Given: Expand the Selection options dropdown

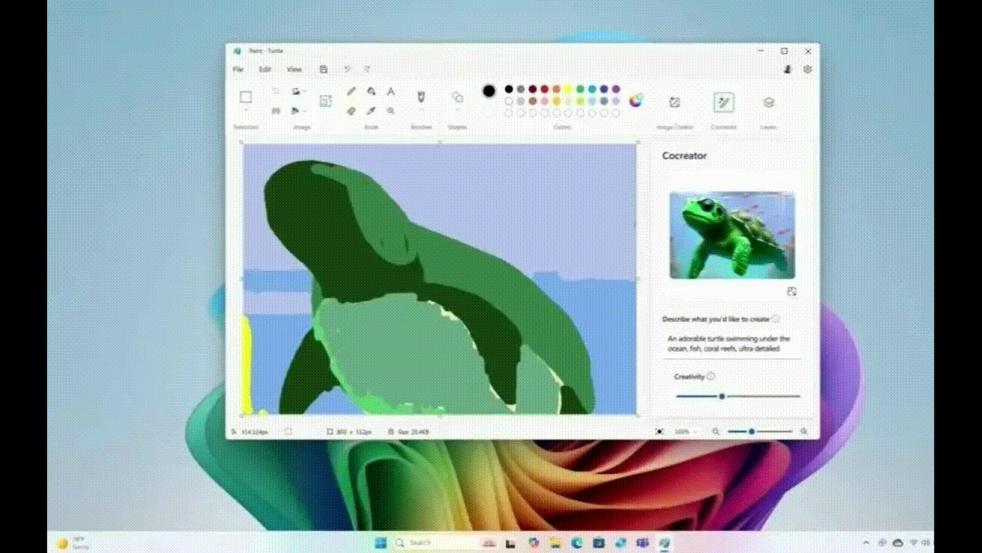Looking at the screenshot, I should tap(245, 111).
